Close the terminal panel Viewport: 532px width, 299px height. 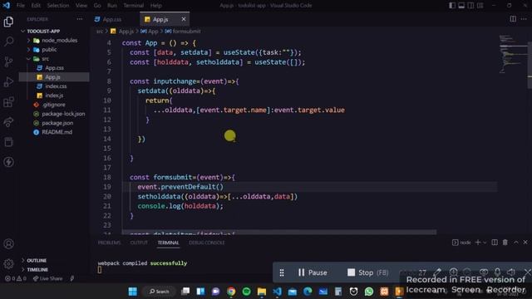pos(525,242)
